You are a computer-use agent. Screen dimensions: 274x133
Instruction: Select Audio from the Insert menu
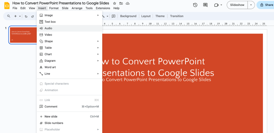pyautogui.click(x=48, y=28)
